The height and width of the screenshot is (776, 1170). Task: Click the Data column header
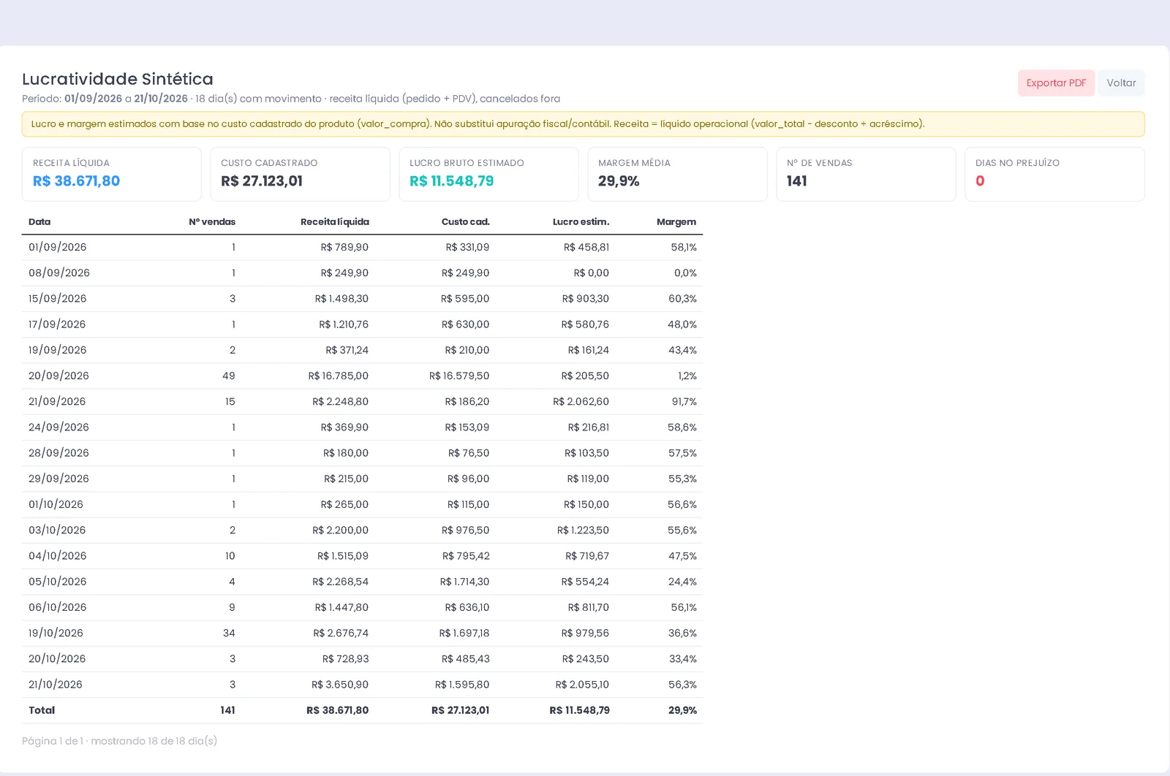pyautogui.click(x=39, y=222)
